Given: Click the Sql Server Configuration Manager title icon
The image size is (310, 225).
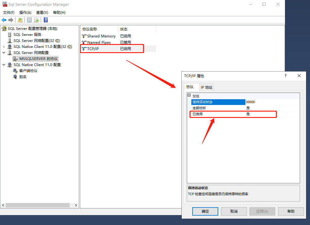Looking at the screenshot, I should pos(5,4).
